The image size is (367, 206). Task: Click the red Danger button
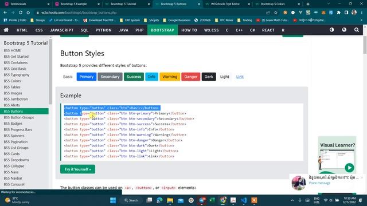tap(191, 77)
